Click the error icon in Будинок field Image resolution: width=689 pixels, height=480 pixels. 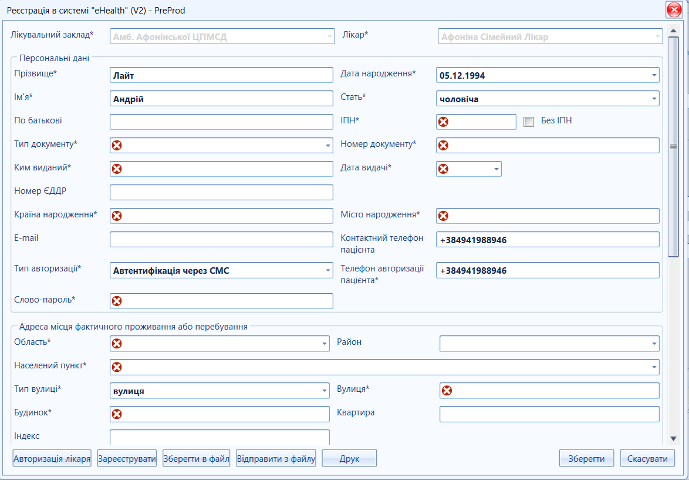[117, 414]
